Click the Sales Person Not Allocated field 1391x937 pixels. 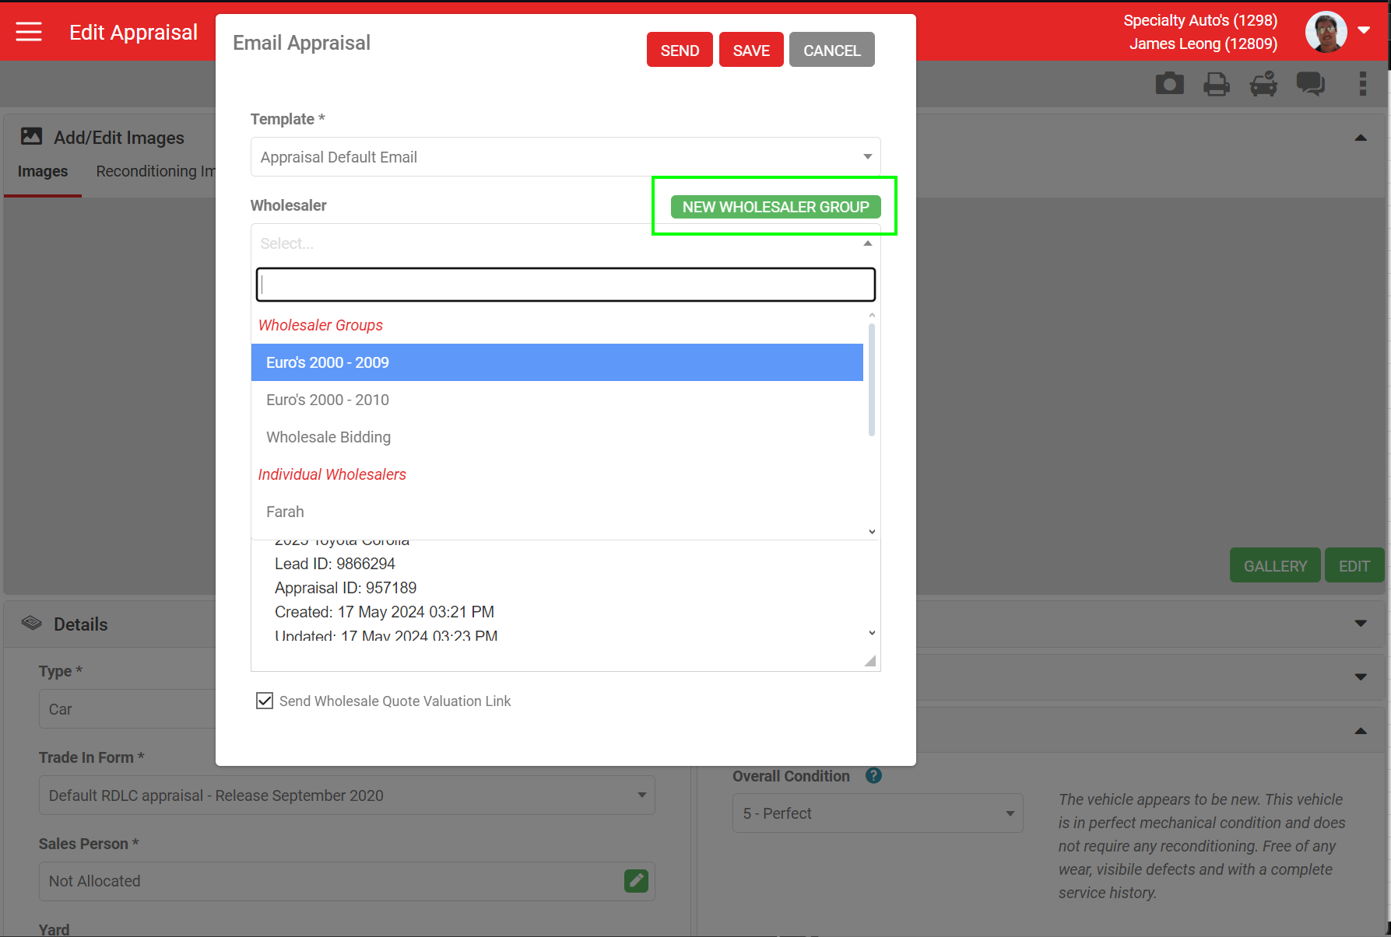(x=347, y=881)
